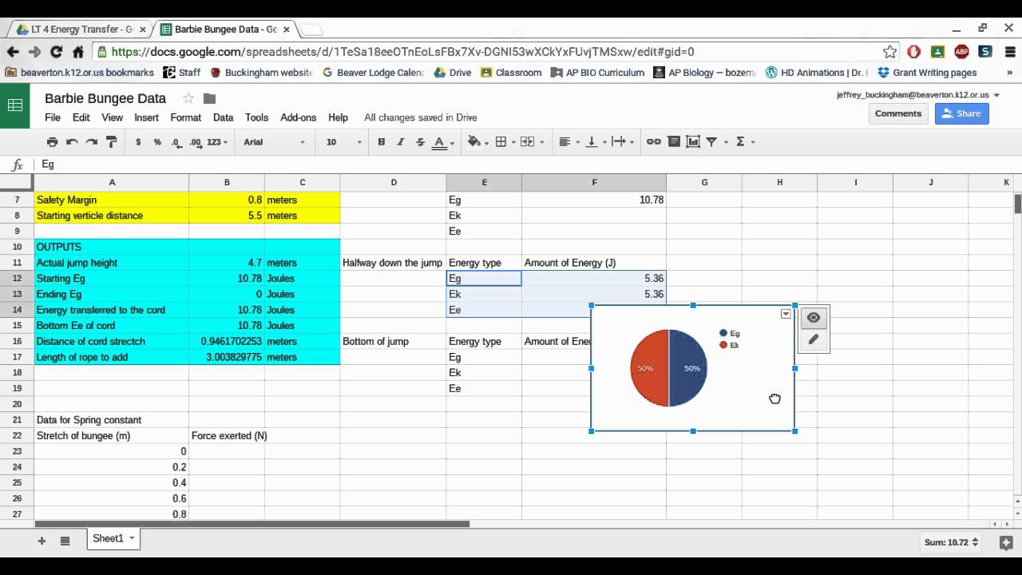
Task: Select column F header
Action: pos(594,183)
